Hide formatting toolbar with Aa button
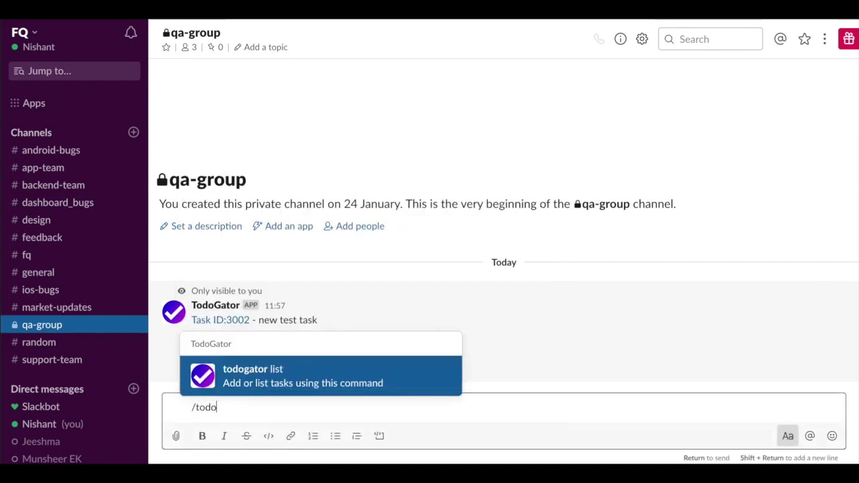The width and height of the screenshot is (859, 483). tap(788, 436)
